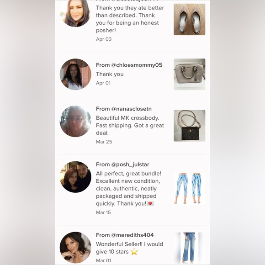
Task: Open the gray Michael Kors satchel thumbnail
Action: (190, 74)
